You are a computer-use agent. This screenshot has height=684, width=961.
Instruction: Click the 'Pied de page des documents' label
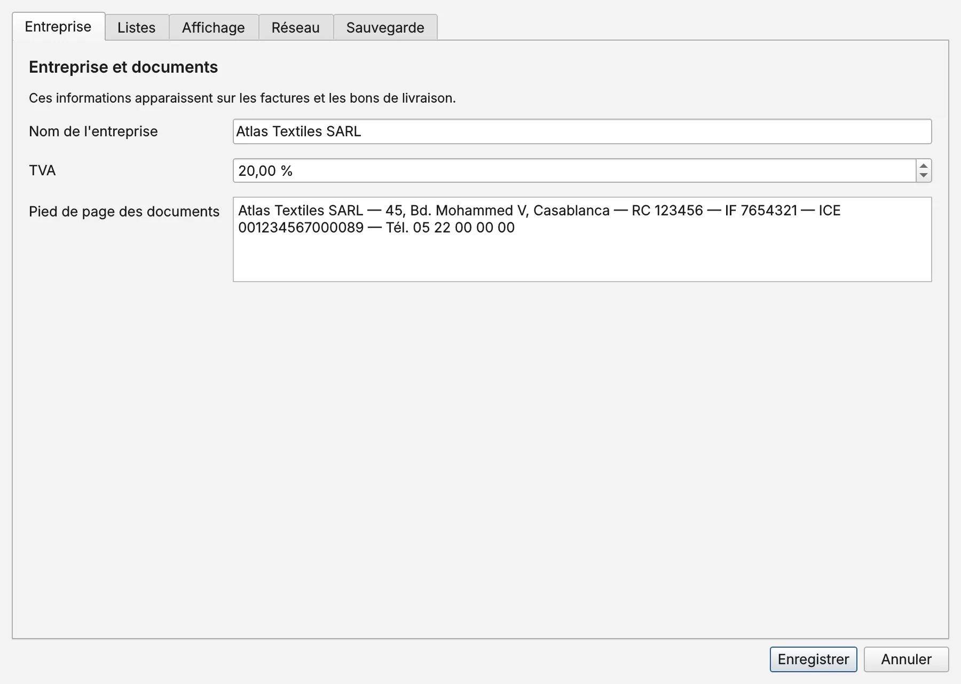coord(124,212)
